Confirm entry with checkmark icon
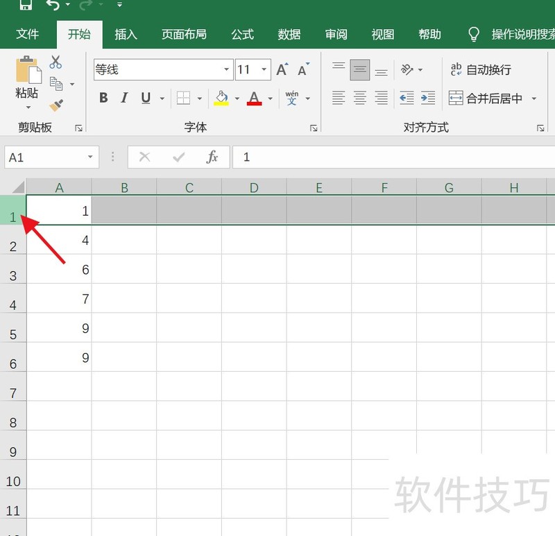Viewport: 555px width, 536px height. [179, 157]
